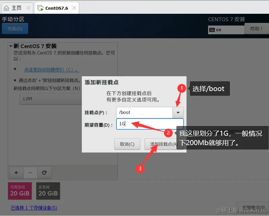Click the plus add mount point icon
The width and height of the screenshot is (269, 216).
16,173
